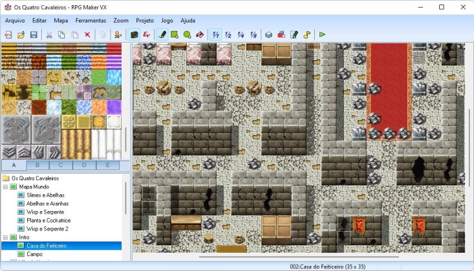Open the Mapa menu
This screenshot has width=474, height=271.
(61, 21)
